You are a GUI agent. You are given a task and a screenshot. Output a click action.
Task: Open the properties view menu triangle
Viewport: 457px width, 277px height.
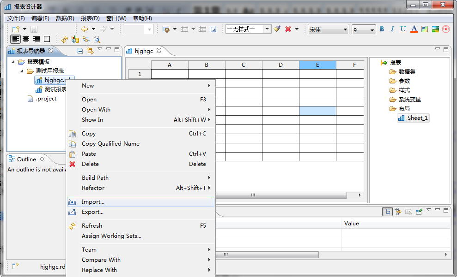(429, 210)
